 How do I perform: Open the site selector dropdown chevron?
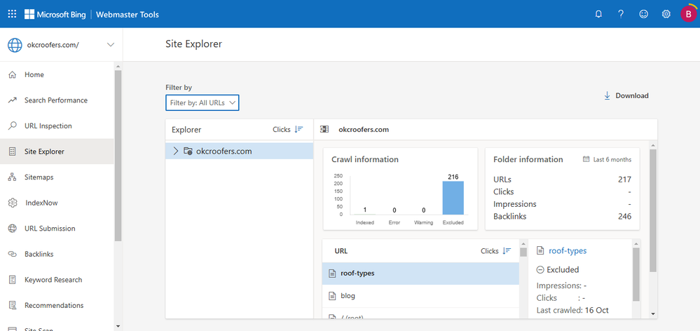click(110, 45)
